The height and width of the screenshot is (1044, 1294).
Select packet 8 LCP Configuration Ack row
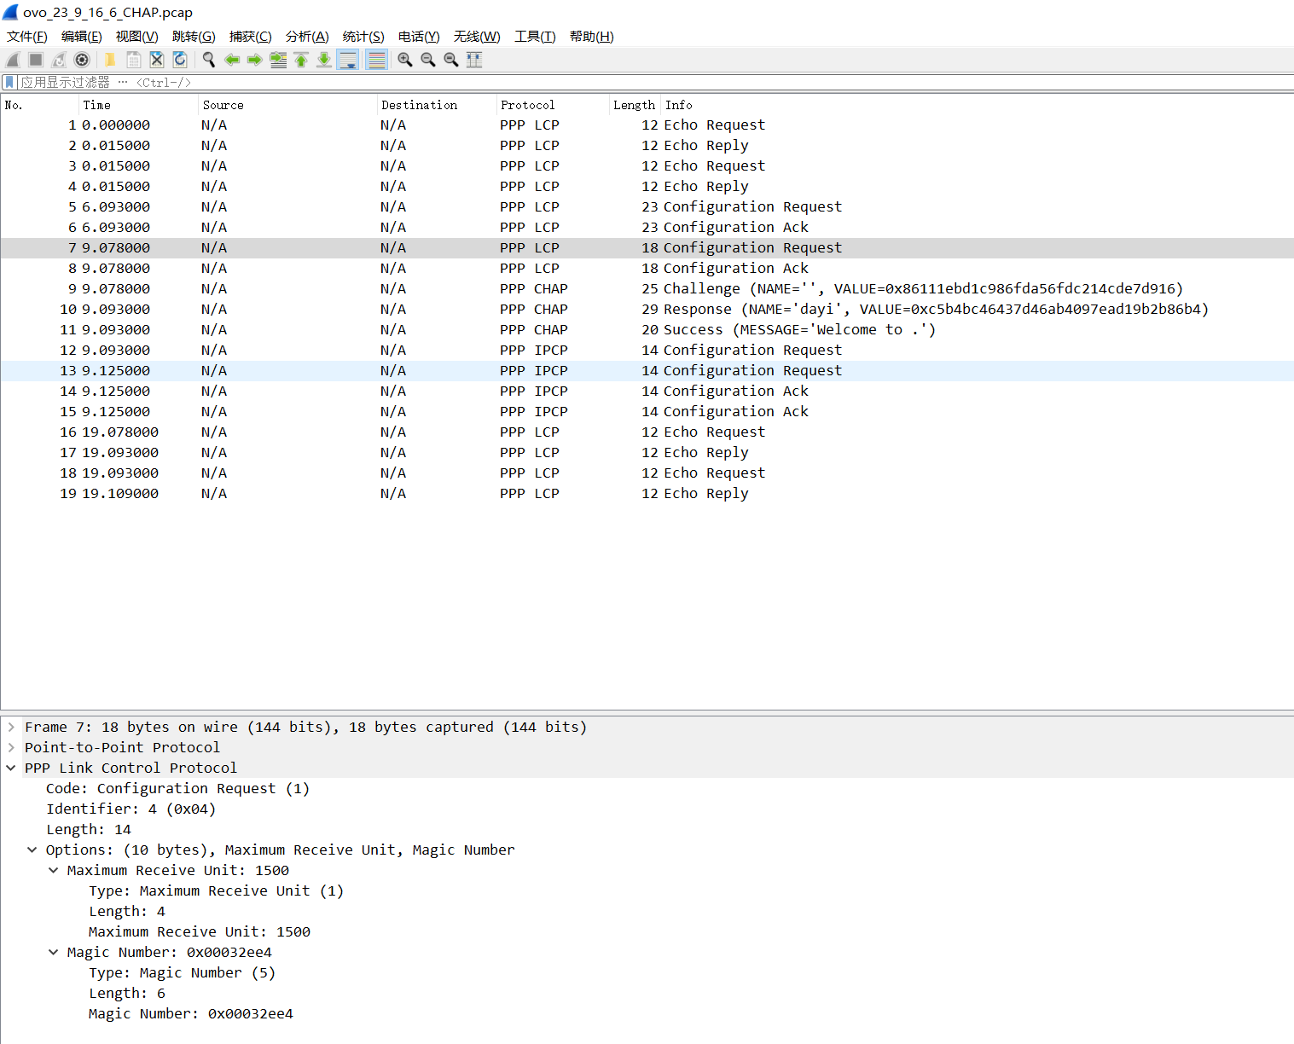coord(647,268)
